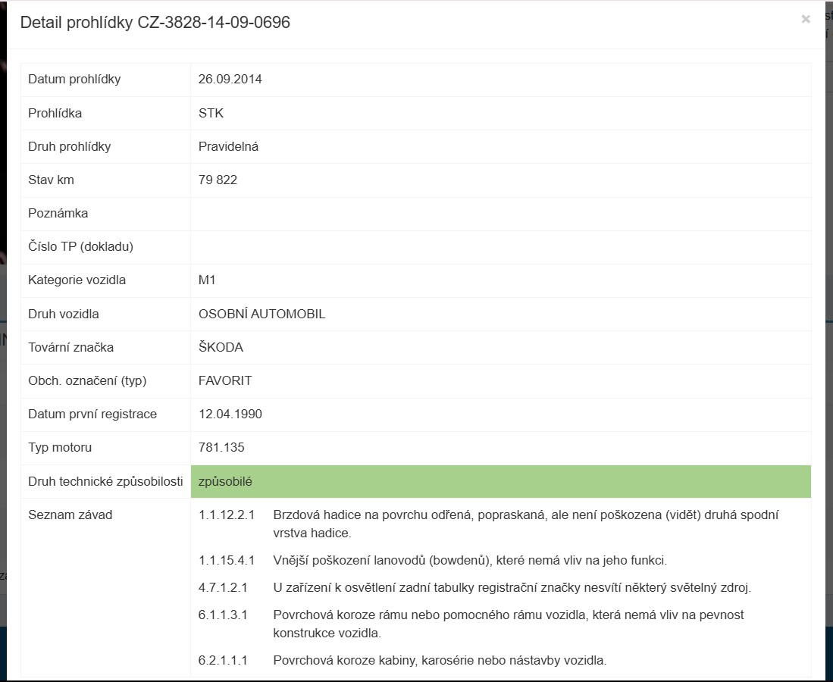Select first registration date 12.04.1990

[230, 414]
